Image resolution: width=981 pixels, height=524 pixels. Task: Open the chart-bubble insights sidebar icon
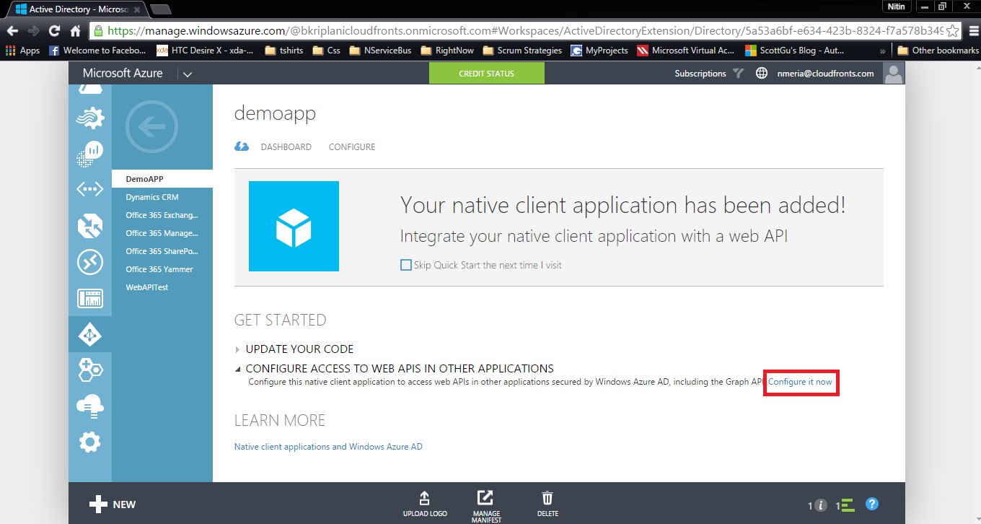point(90,154)
